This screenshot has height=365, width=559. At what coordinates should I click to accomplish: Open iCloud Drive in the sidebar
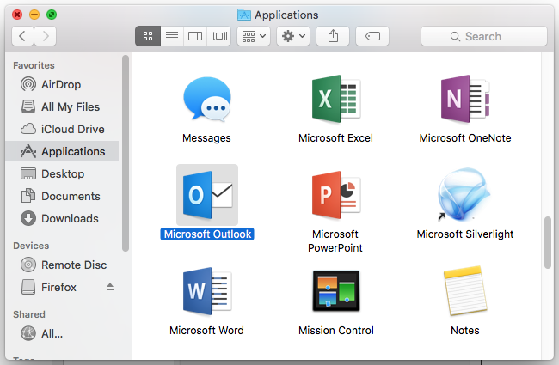coord(63,129)
